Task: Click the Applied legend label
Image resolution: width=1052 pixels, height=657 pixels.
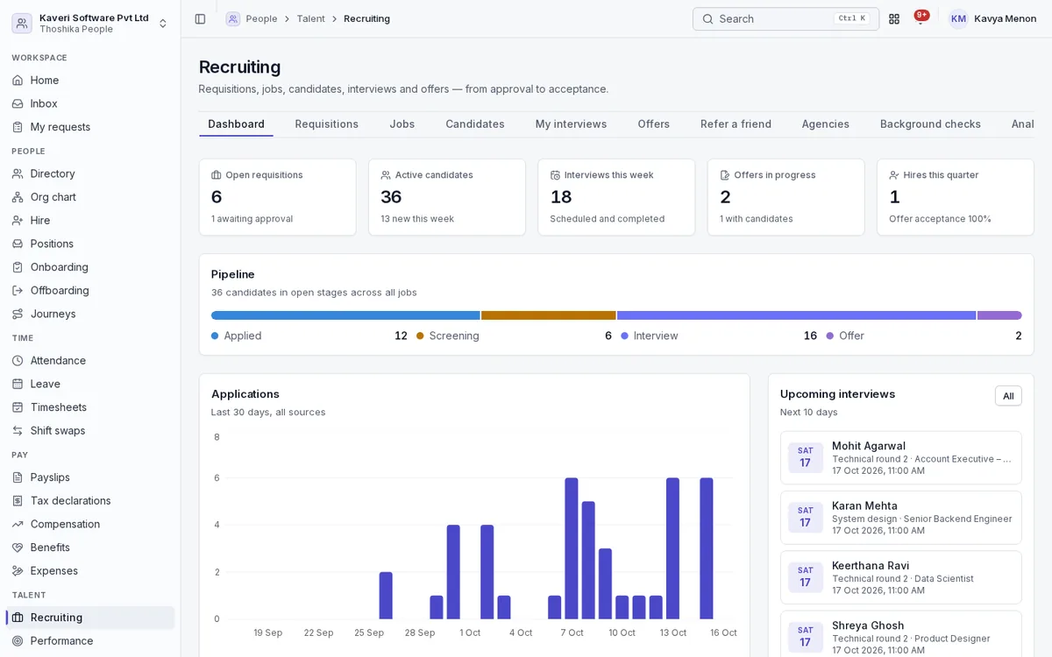Action: 243,336
